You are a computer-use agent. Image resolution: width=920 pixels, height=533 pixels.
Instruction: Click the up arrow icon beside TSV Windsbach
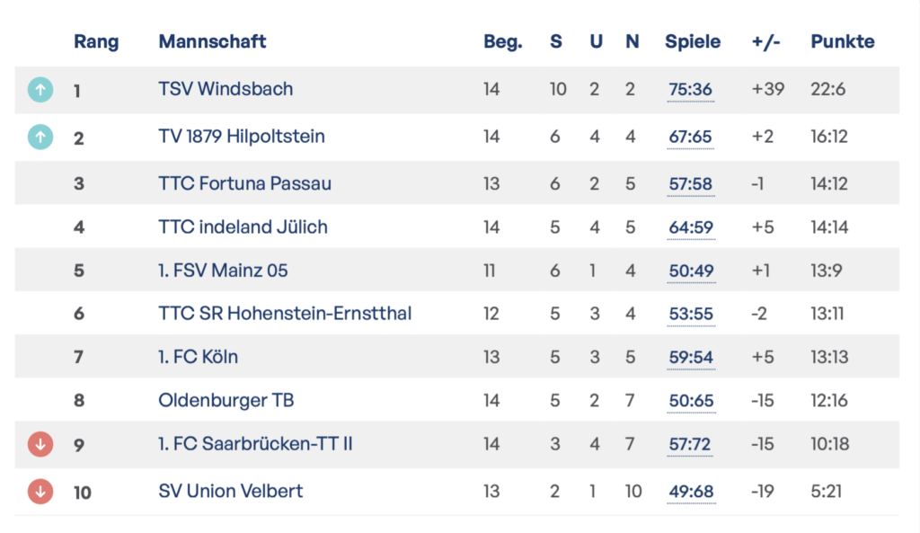click(x=40, y=90)
